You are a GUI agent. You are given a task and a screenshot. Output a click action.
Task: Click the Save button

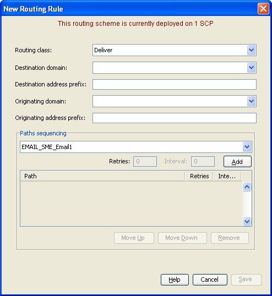click(x=246, y=279)
